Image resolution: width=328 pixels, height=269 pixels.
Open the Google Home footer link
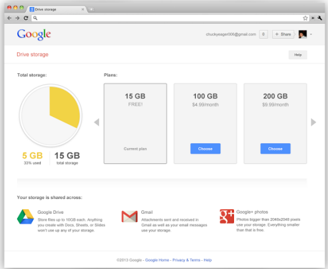(157, 260)
